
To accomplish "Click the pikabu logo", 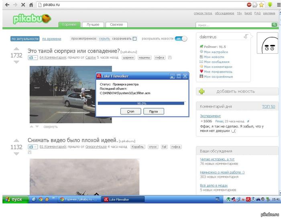I will click(31, 19).
